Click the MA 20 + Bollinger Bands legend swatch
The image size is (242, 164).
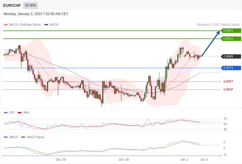coord(6,24)
